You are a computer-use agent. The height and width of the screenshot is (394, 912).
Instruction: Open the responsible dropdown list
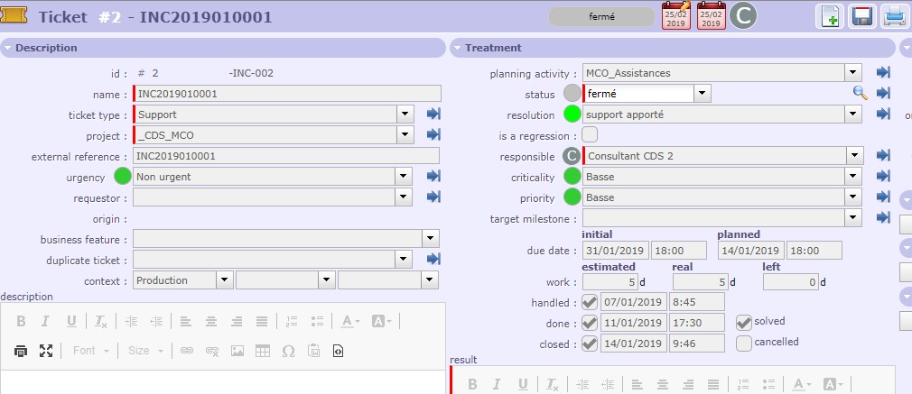(x=853, y=156)
